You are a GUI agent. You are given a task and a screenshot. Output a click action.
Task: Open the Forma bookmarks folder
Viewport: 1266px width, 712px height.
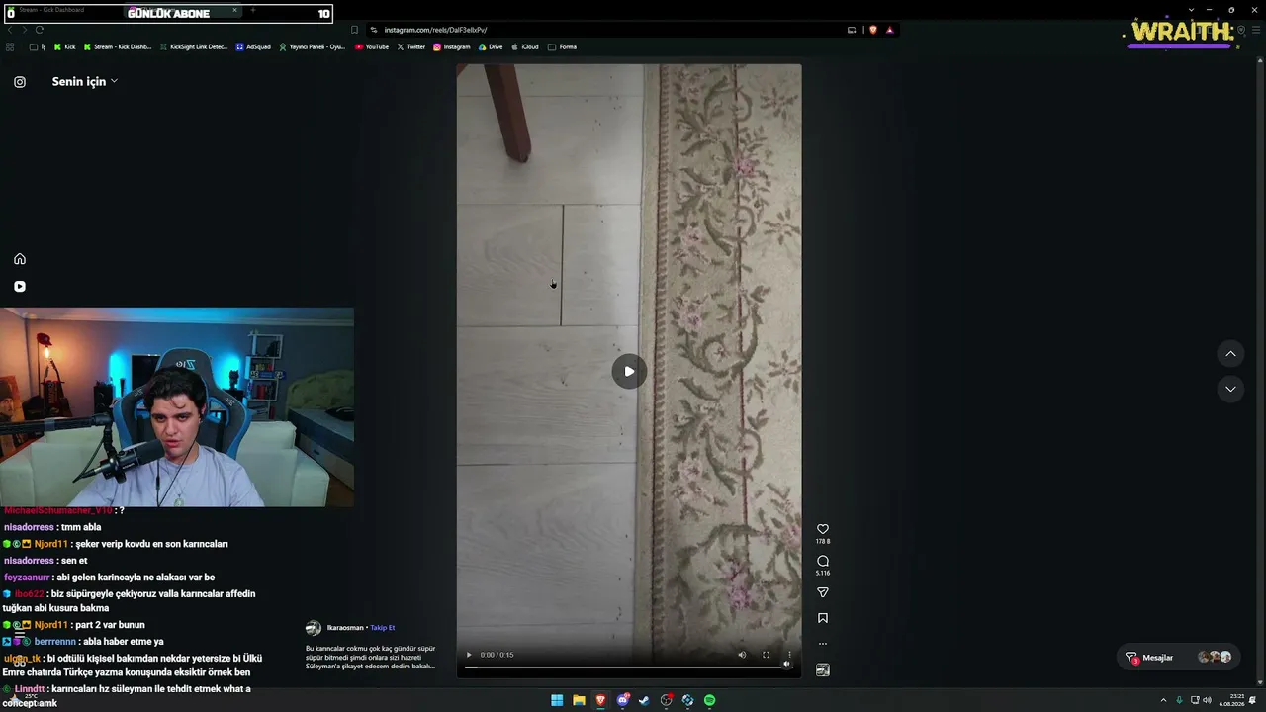click(x=562, y=46)
